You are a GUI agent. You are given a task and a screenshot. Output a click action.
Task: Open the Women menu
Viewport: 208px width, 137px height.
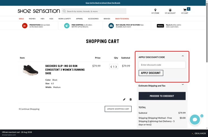click(x=32, y=19)
